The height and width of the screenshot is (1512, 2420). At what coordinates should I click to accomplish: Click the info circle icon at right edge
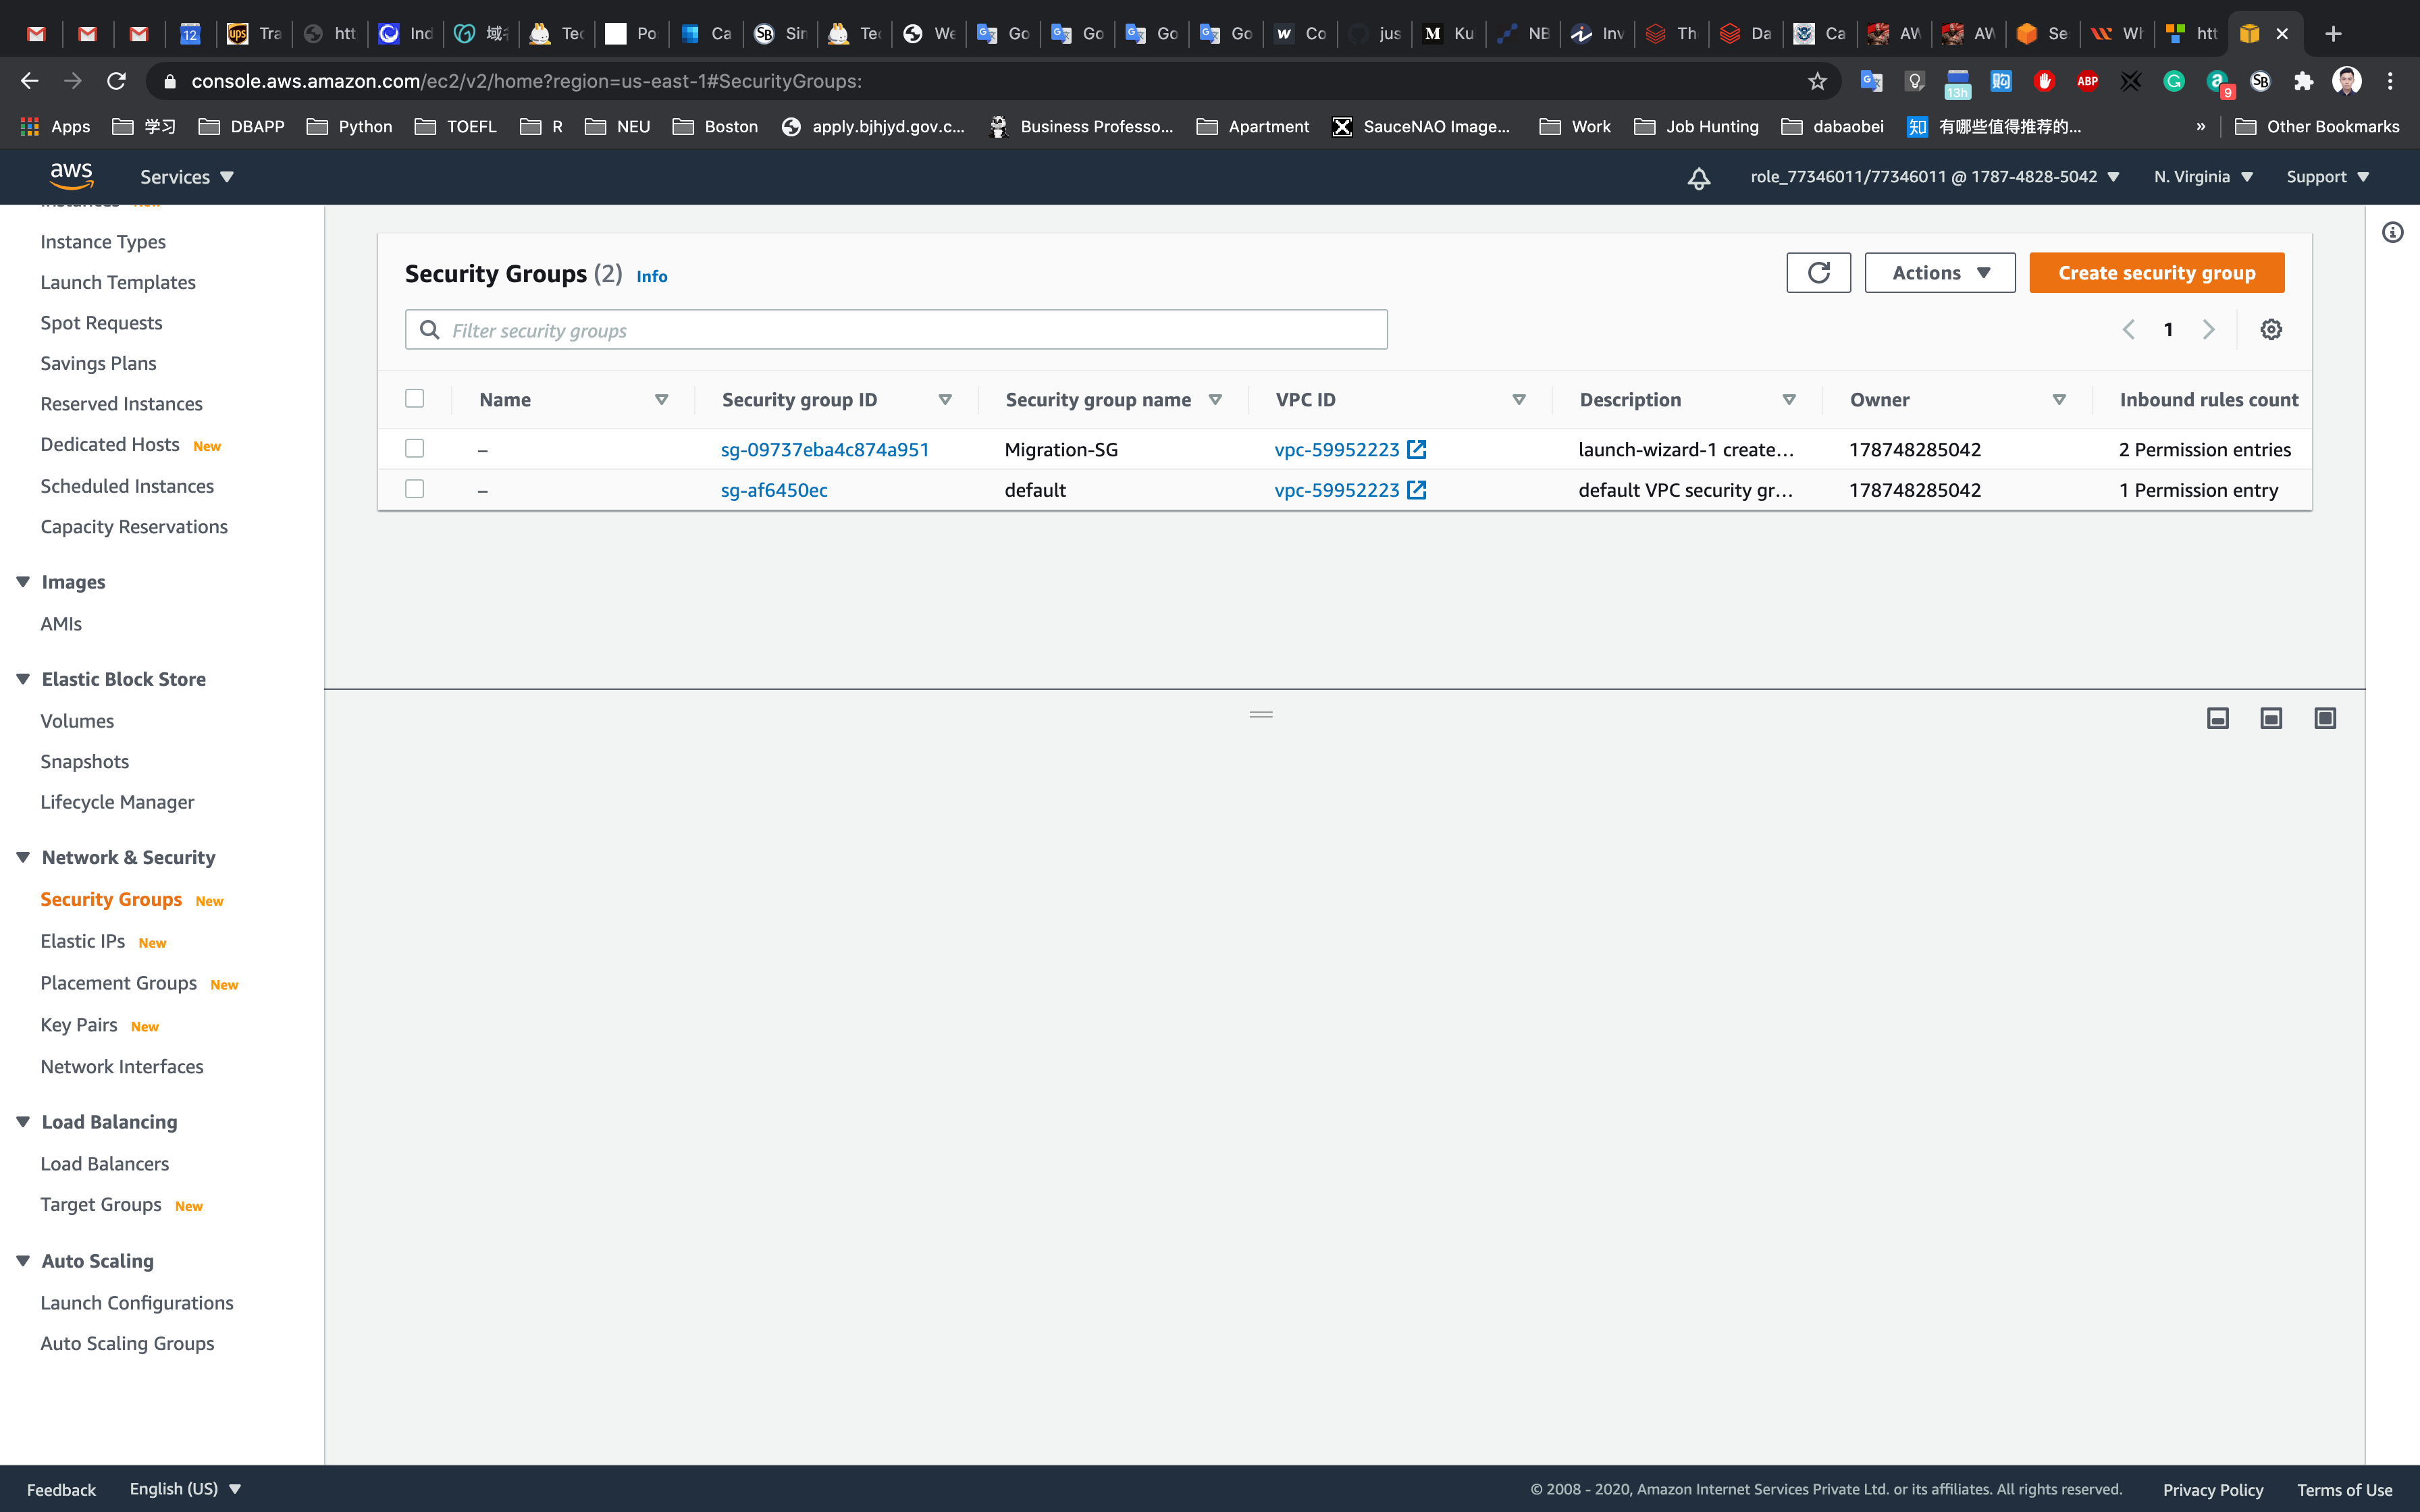(2392, 233)
